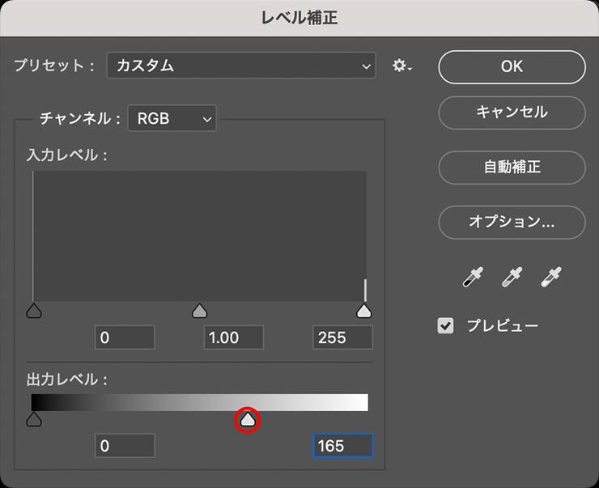Click the 自動補正 button
Viewport: 599px width, 488px height.
click(x=512, y=168)
